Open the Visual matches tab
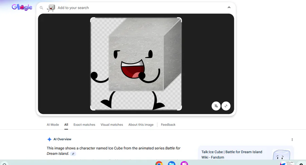Image resolution: width=306 pixels, height=165 pixels. (112, 125)
